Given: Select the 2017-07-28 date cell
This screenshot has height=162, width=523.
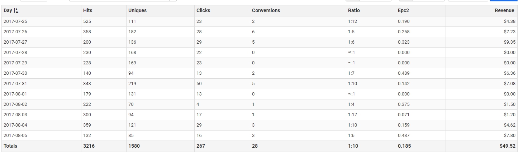Looking at the screenshot, I should [x=15, y=53].
